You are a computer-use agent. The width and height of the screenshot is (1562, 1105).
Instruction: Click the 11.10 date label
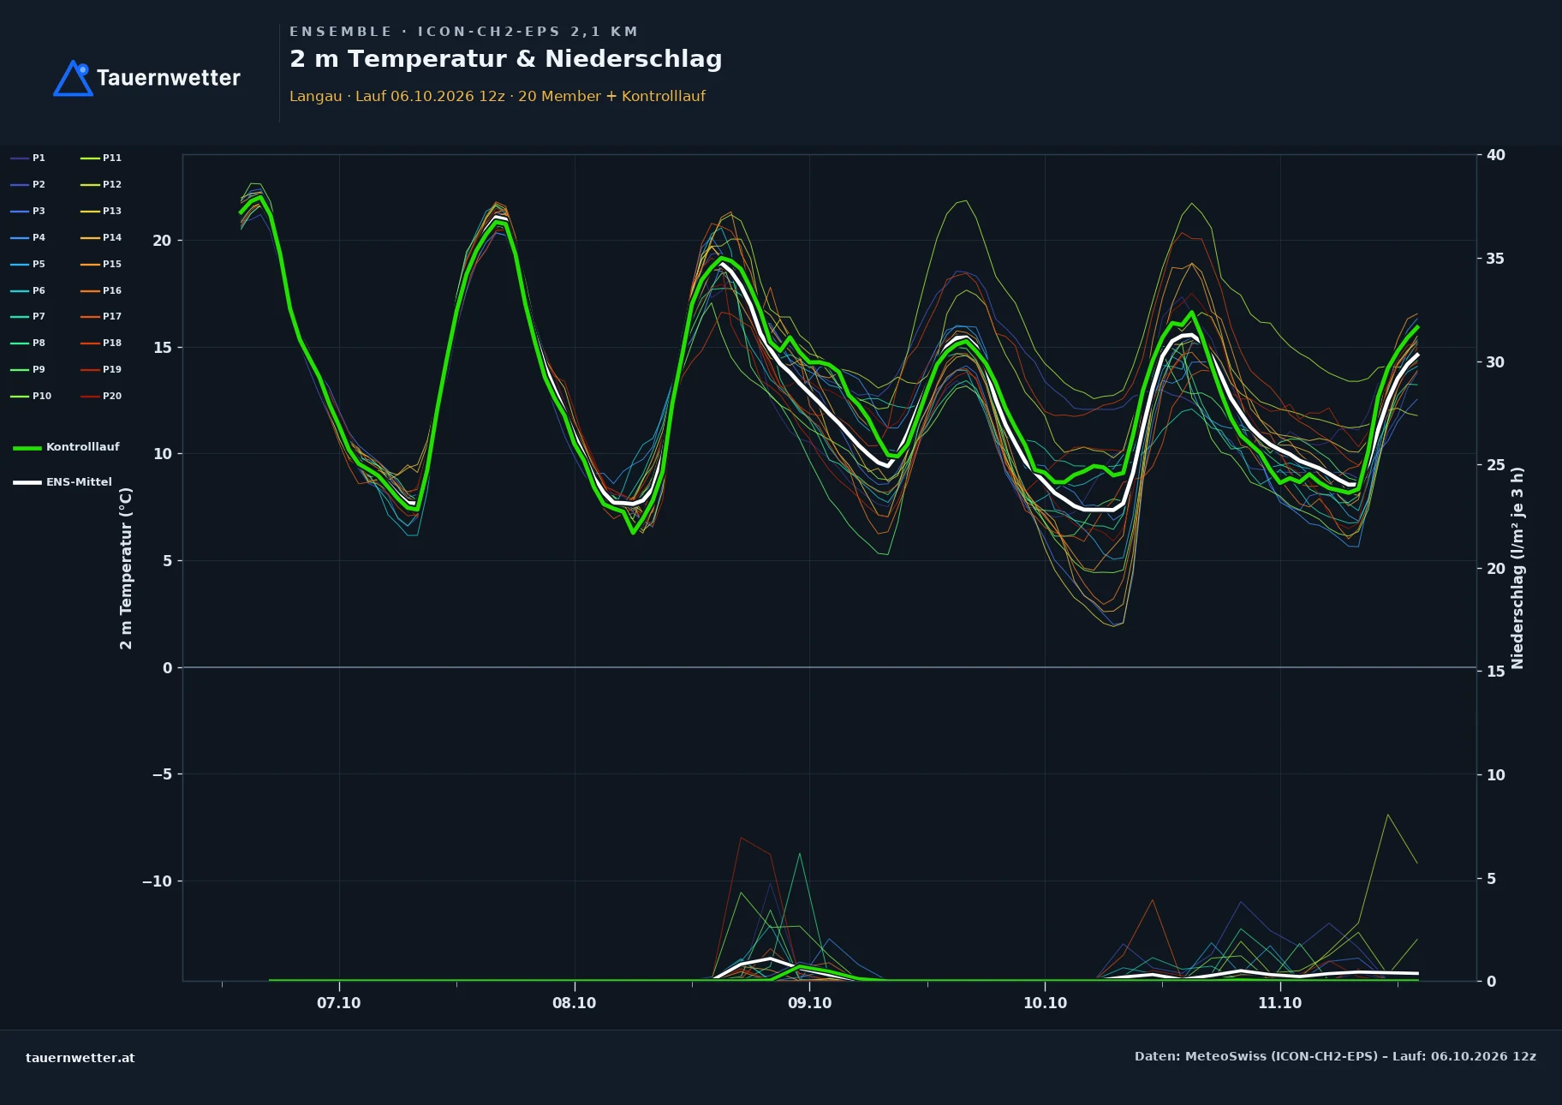[x=1280, y=1003]
